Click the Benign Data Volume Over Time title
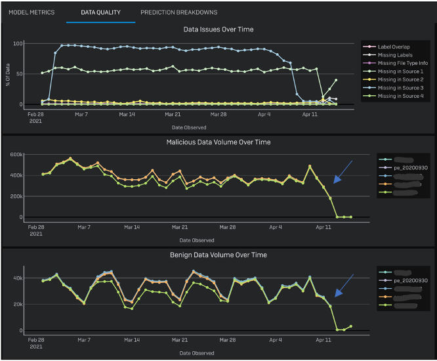The width and height of the screenshot is (437, 361). pos(218,255)
